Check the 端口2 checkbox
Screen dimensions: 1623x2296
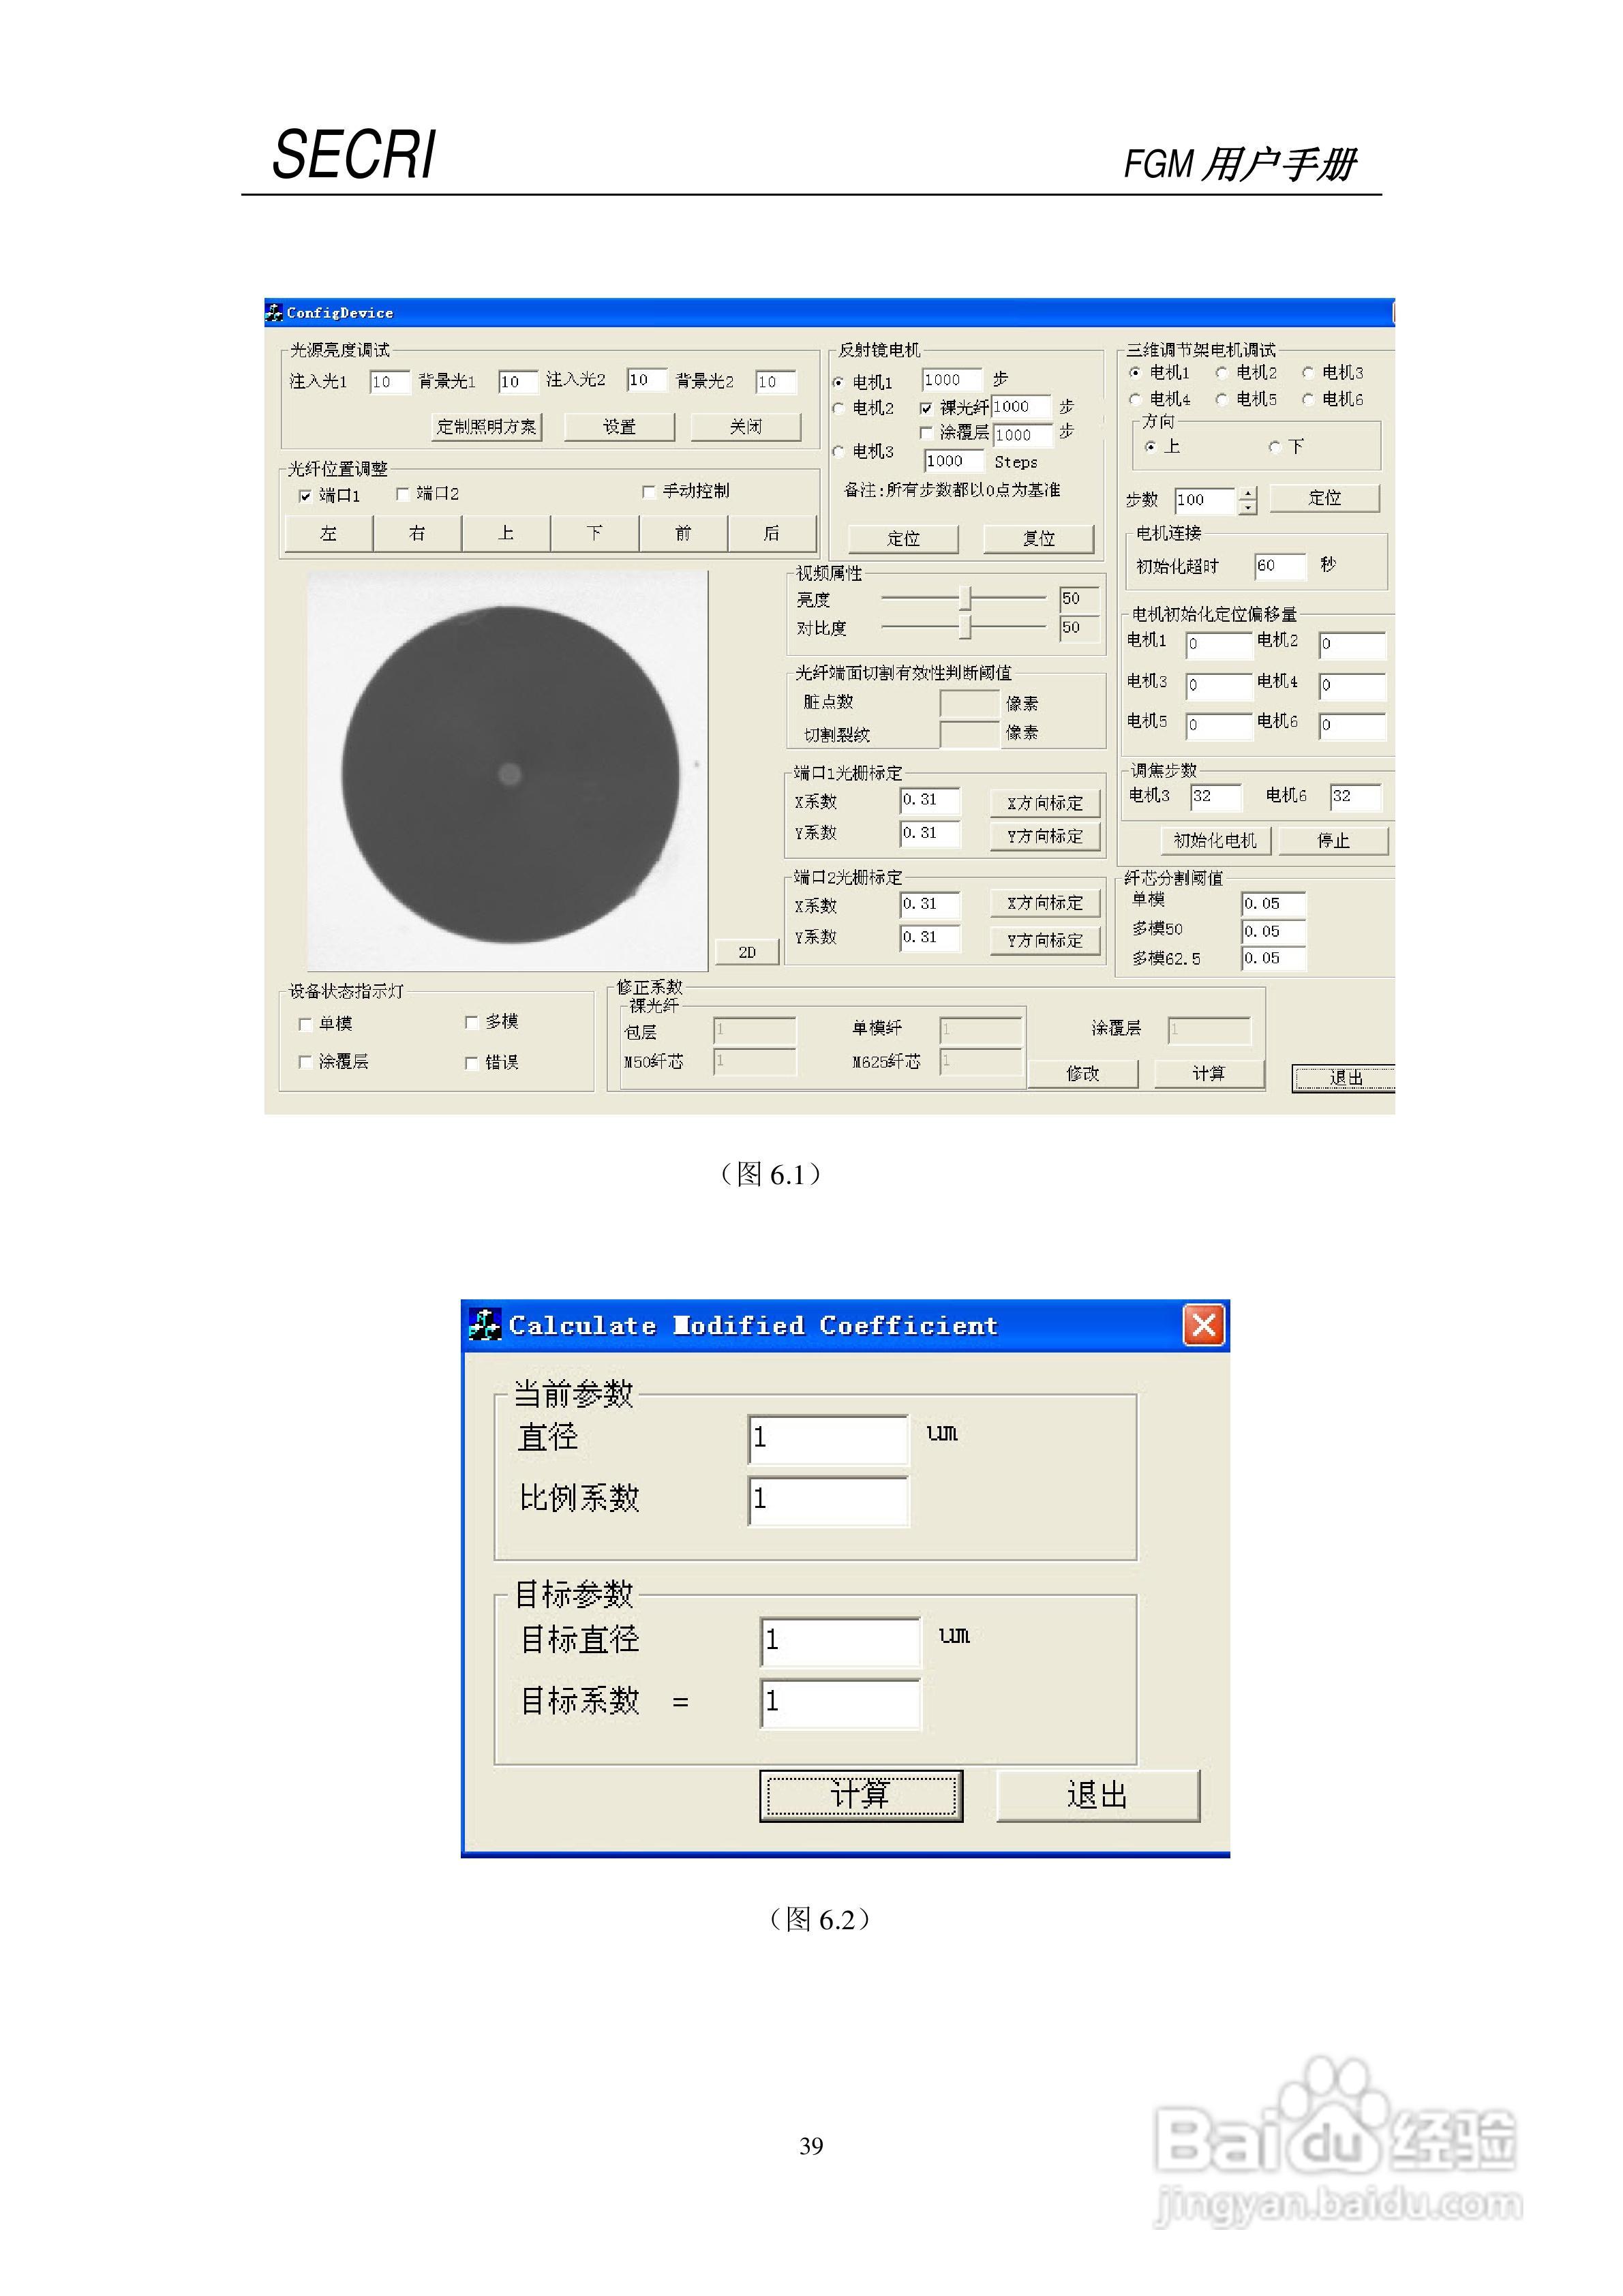tap(402, 494)
